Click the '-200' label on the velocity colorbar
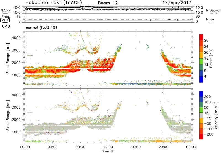221x153 pixels. pos(209,134)
